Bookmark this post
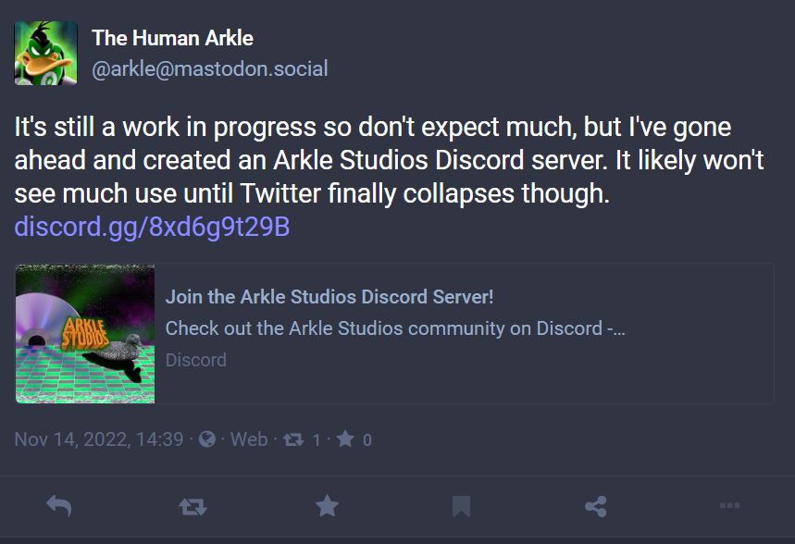795x544 pixels. [461, 506]
